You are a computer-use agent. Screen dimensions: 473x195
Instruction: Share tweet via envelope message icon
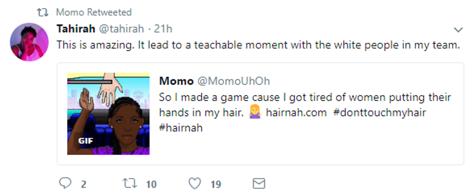[x=259, y=183]
